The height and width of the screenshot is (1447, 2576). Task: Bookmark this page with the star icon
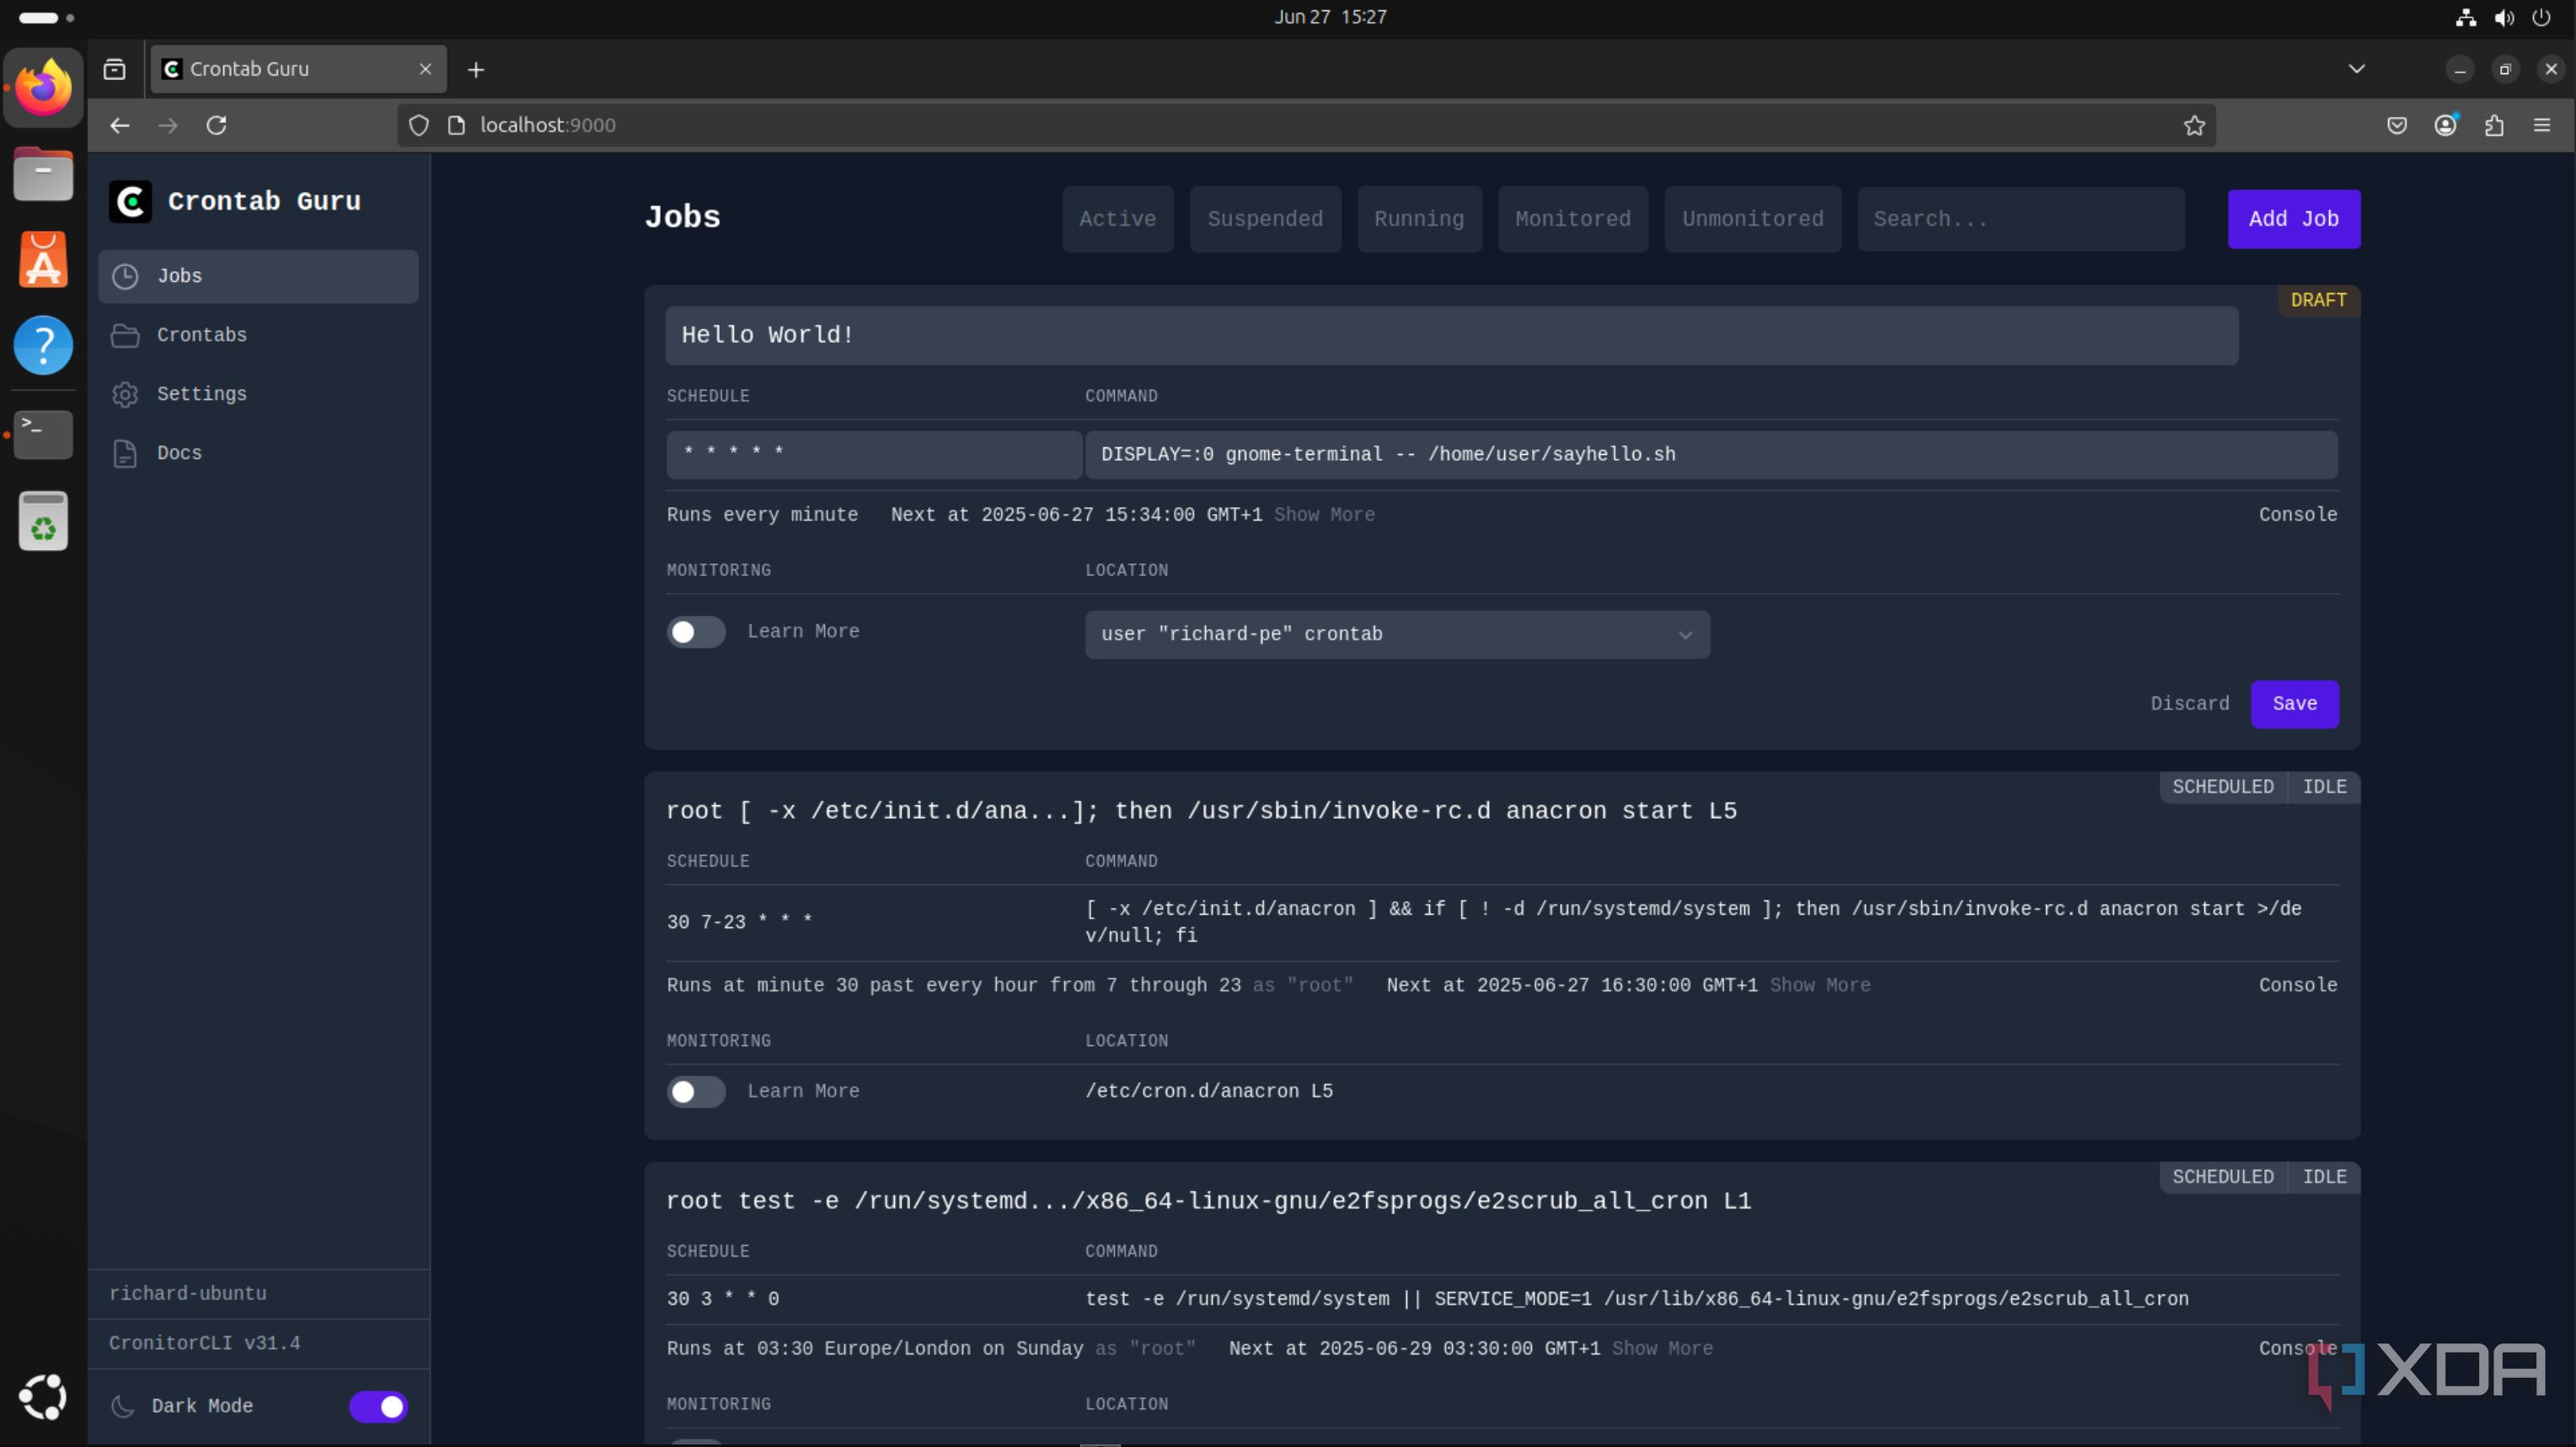pos(2194,125)
